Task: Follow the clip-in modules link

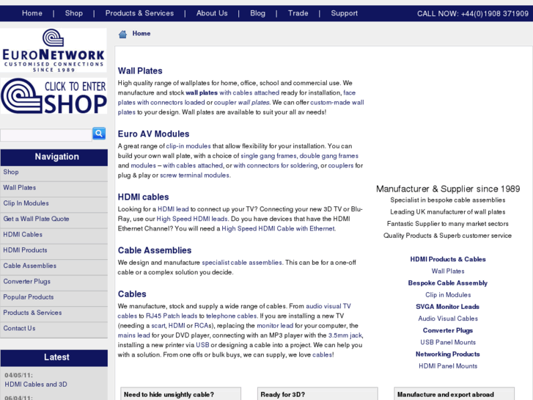Action: tap(188, 146)
